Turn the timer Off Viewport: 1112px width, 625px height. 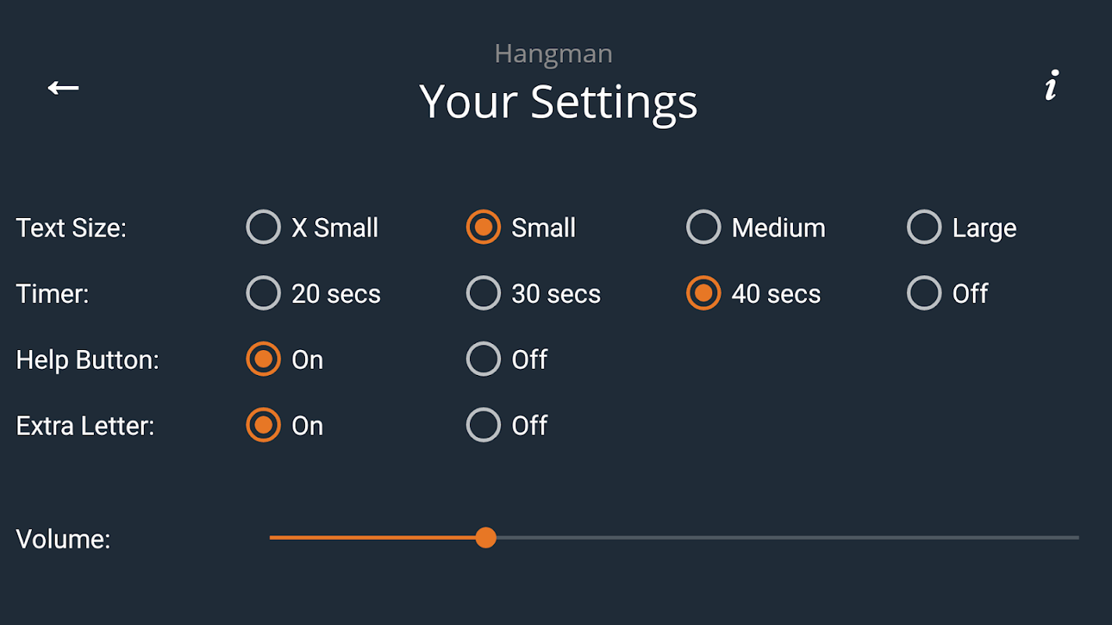[x=924, y=294]
